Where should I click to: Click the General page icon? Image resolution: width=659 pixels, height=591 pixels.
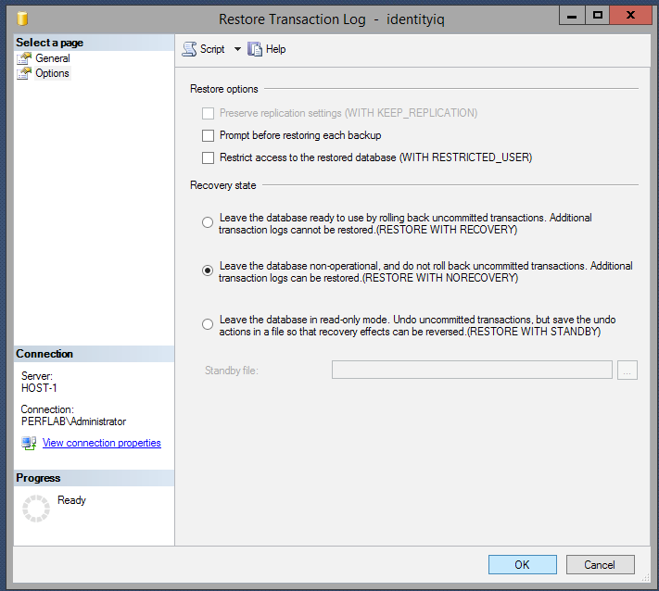(24, 58)
